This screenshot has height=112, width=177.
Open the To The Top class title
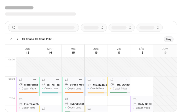pyautogui.click(x=53, y=85)
